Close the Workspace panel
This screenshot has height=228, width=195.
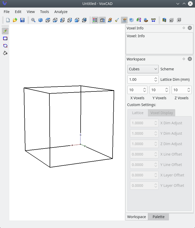tap(190, 59)
